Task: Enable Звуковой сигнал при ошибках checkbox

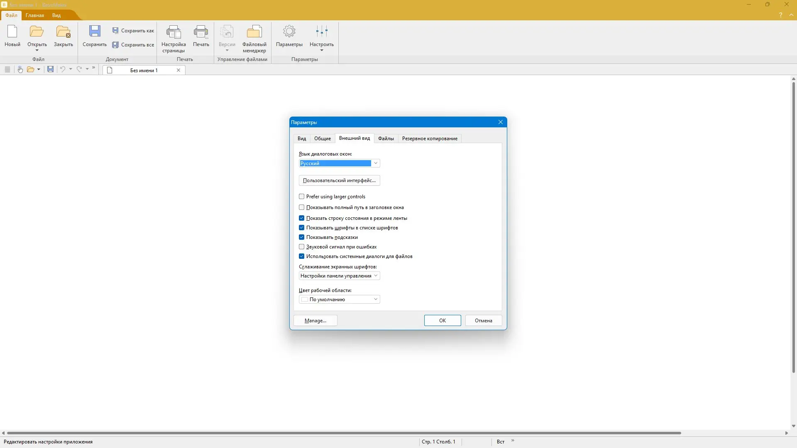Action: (302, 247)
